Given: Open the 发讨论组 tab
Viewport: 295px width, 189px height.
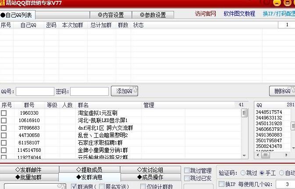Looking at the screenshot, I should coord(150,170).
